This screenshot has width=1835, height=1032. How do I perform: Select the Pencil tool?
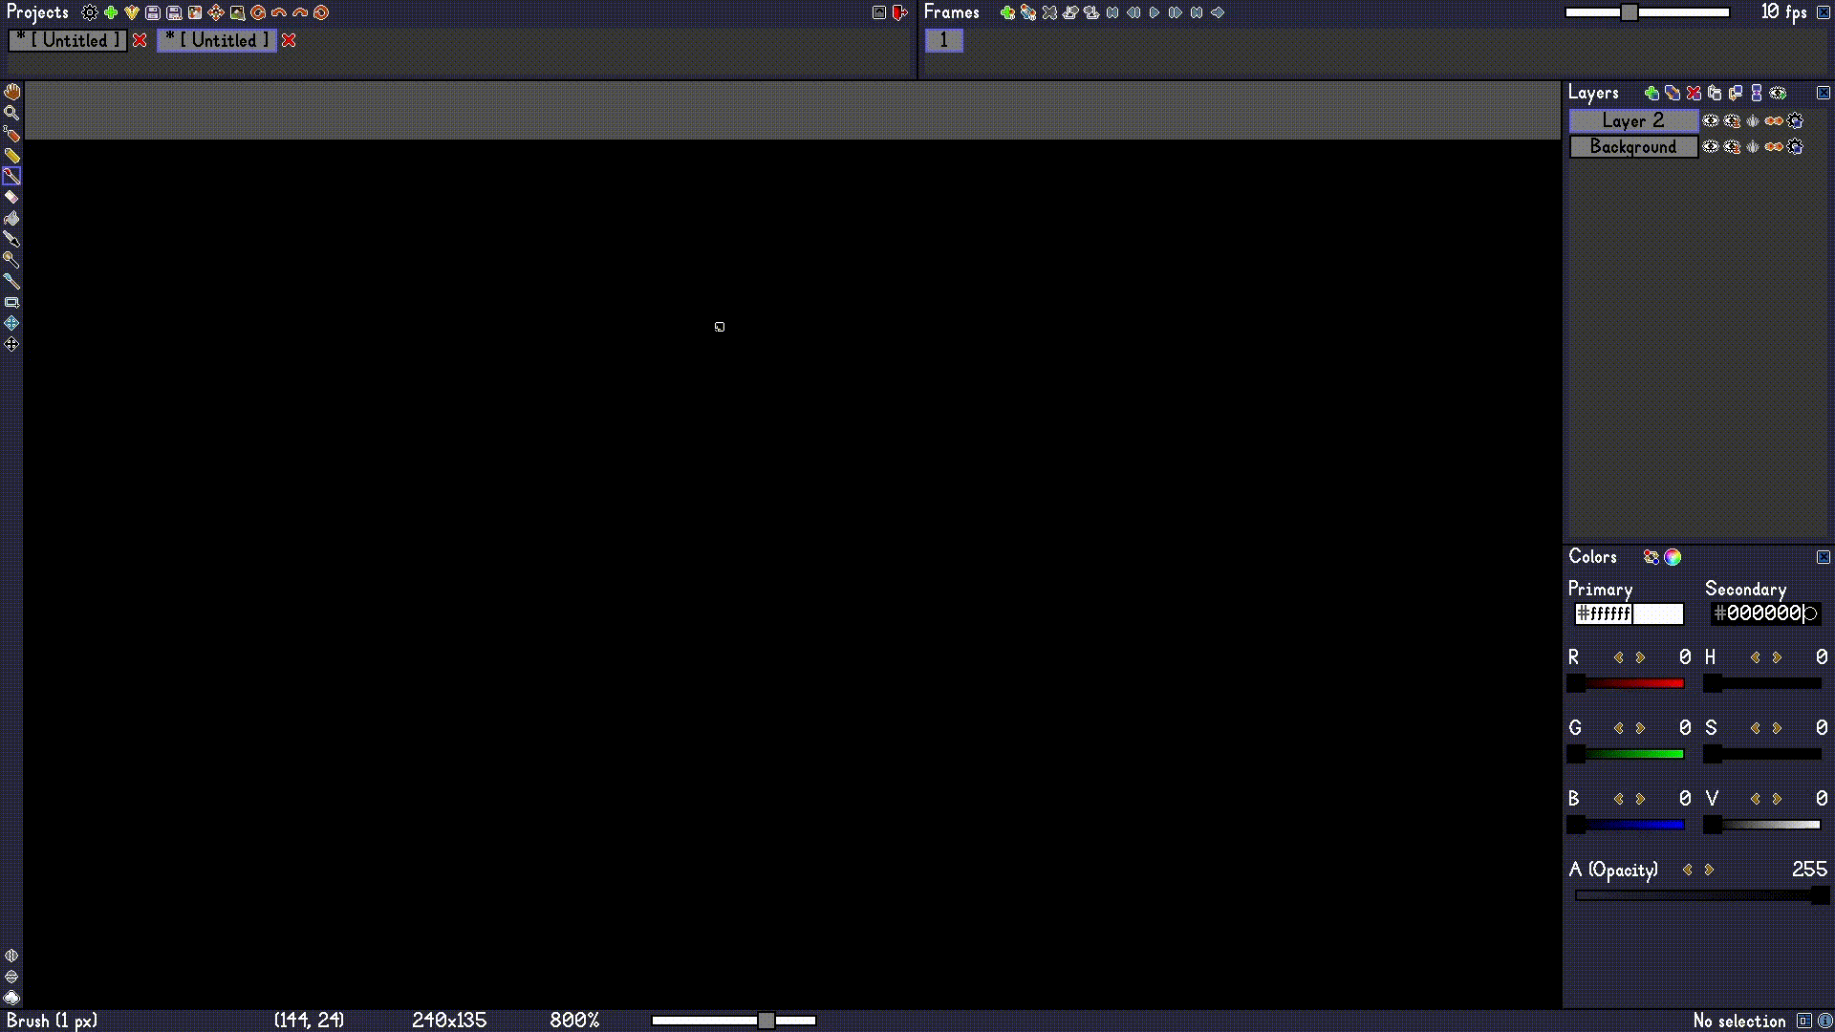(x=11, y=156)
